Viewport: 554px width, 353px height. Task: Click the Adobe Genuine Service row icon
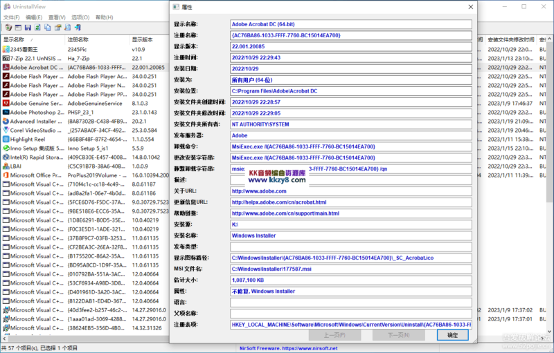point(6,103)
